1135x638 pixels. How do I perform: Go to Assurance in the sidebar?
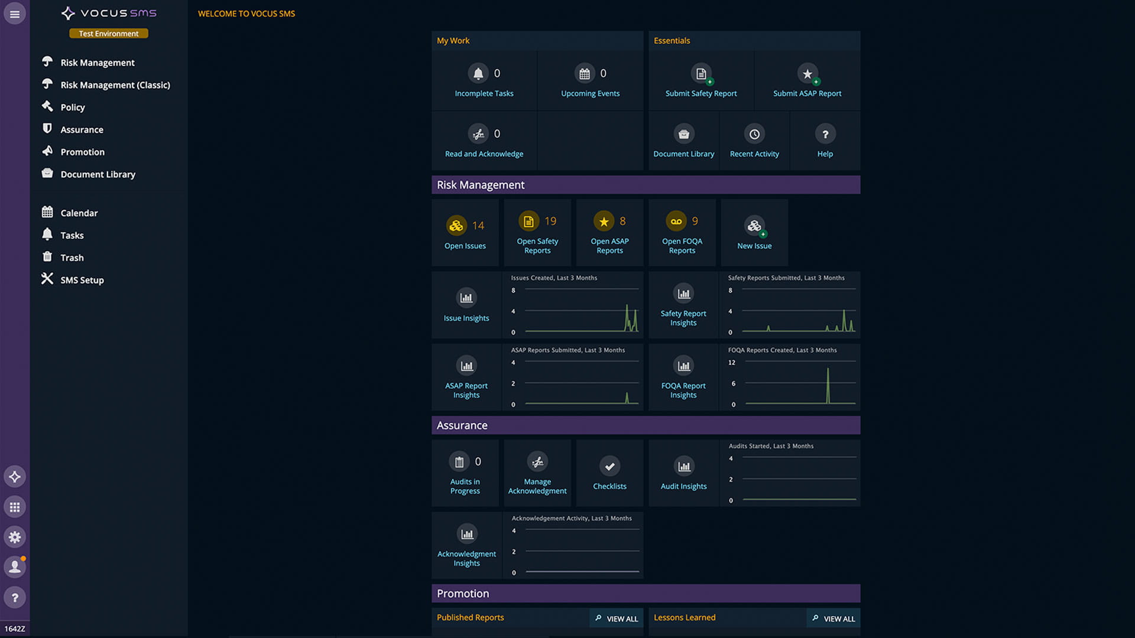[x=82, y=129]
